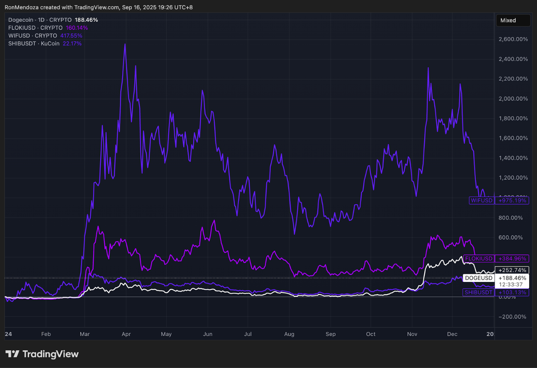Click the +252.74% value label
The height and width of the screenshot is (368, 537).
coord(512,270)
